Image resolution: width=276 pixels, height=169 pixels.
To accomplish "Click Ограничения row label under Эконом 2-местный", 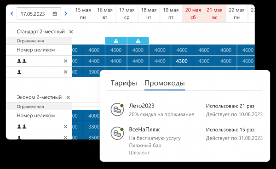I will 30,107.
